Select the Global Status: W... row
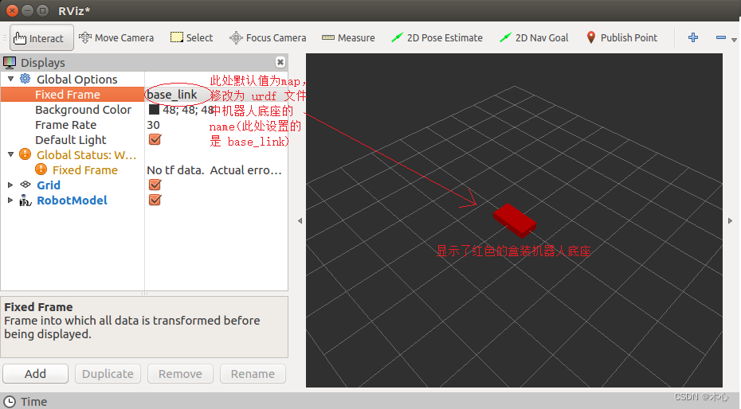 tap(87, 155)
